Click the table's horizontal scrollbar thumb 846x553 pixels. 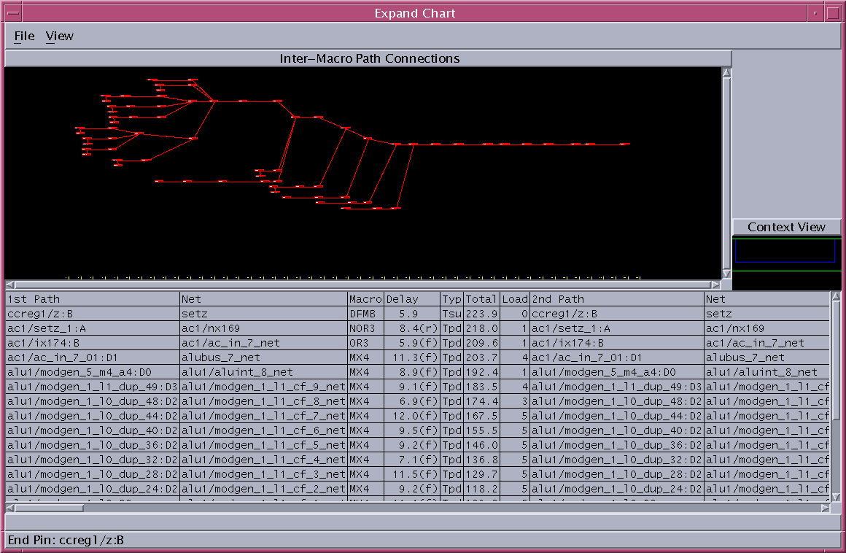49,508
